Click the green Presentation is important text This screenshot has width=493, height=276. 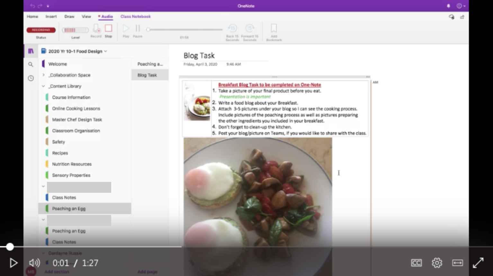pyautogui.click(x=245, y=97)
